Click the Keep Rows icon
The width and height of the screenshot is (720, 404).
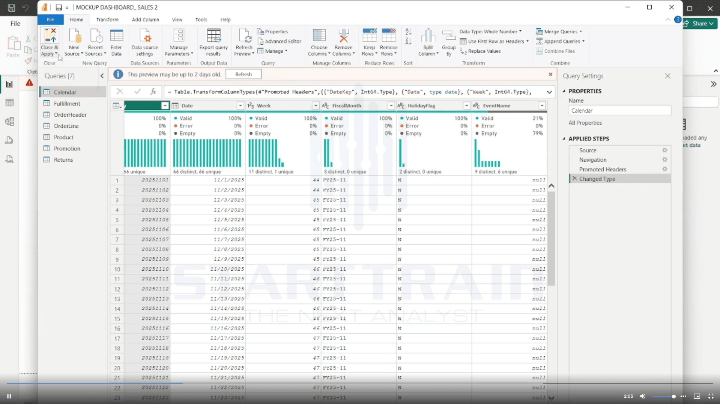coord(369,36)
